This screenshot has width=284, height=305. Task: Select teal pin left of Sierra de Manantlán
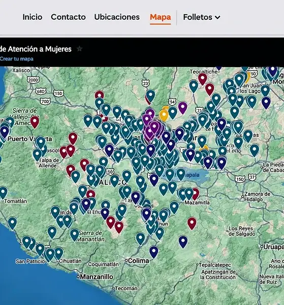tap(74, 234)
